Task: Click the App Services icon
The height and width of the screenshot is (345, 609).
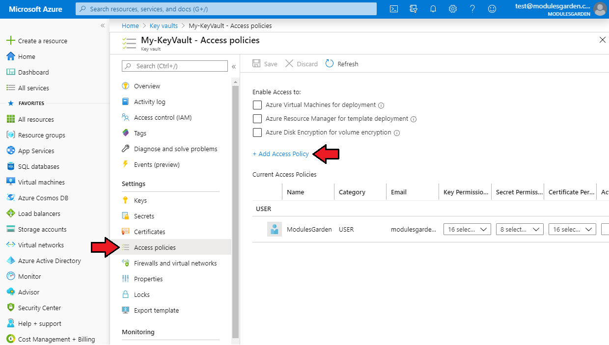Action: (10, 151)
